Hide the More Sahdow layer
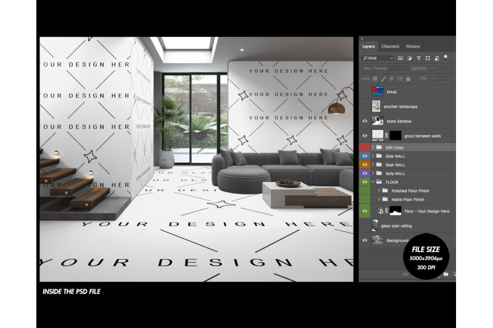This screenshot has height=328, width=493. pyautogui.click(x=365, y=121)
